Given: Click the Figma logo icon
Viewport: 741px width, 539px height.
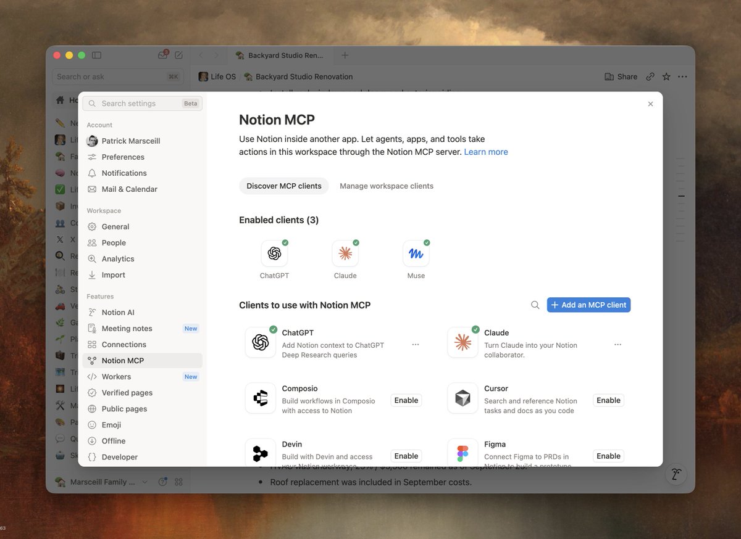Looking at the screenshot, I should coord(463,453).
